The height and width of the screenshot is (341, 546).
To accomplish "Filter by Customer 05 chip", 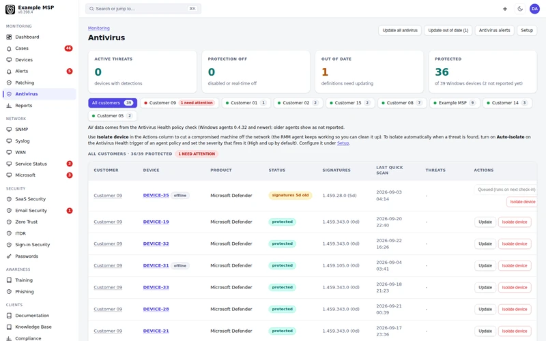I will click(x=112, y=116).
